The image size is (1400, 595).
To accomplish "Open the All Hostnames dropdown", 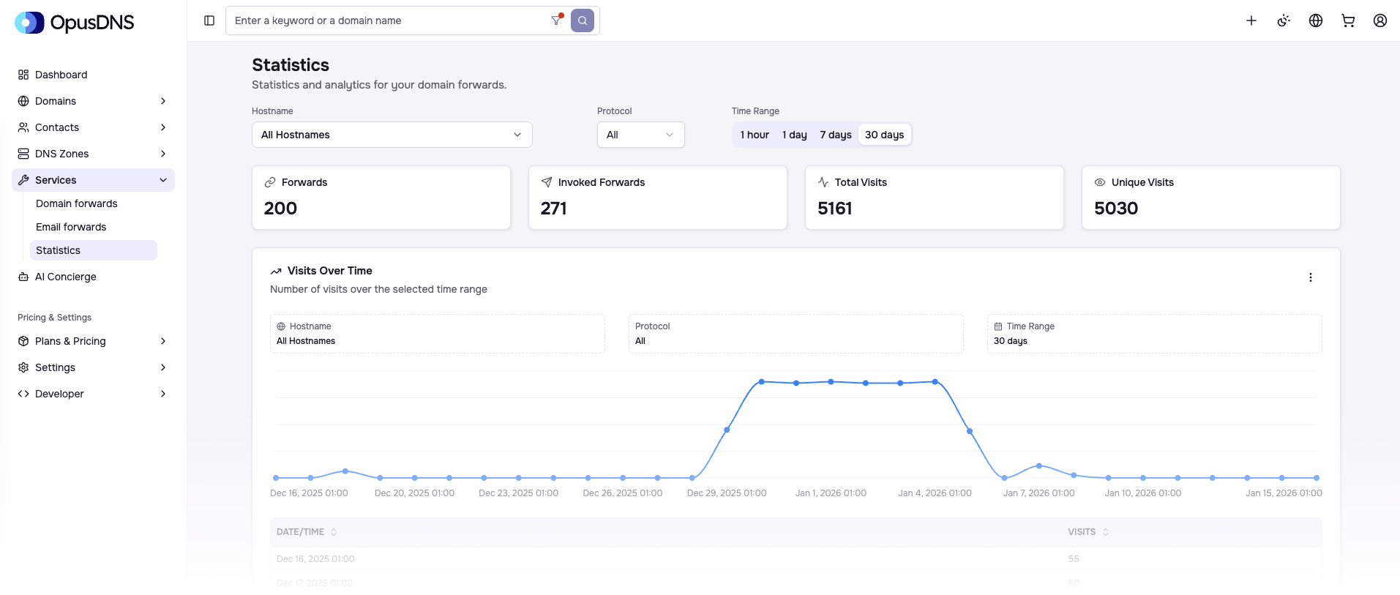I will click(392, 135).
